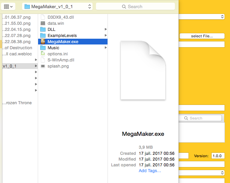The height and width of the screenshot is (183, 230).
Task: Open the MegaMaker_v1_0_1 folder path dropdown
Action: [57, 6]
